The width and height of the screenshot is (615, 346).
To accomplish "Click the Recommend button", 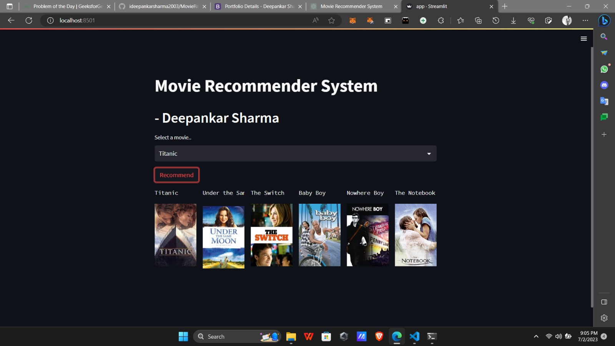I will (x=176, y=175).
